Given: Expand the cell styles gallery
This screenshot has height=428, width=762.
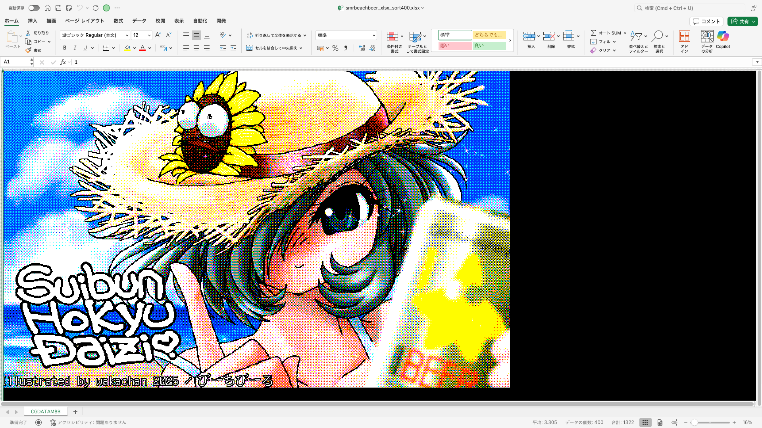Looking at the screenshot, I should point(510,40).
